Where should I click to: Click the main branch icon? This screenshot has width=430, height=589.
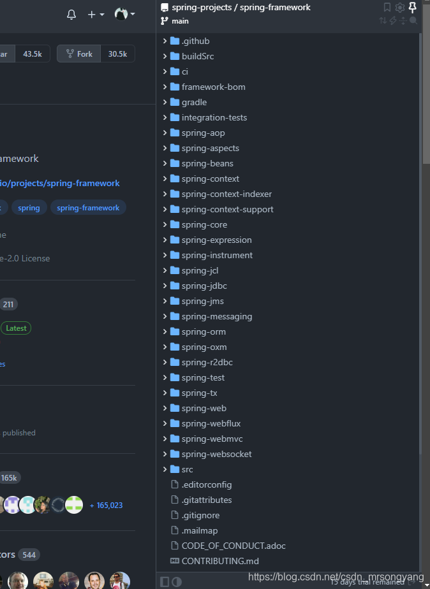[165, 21]
